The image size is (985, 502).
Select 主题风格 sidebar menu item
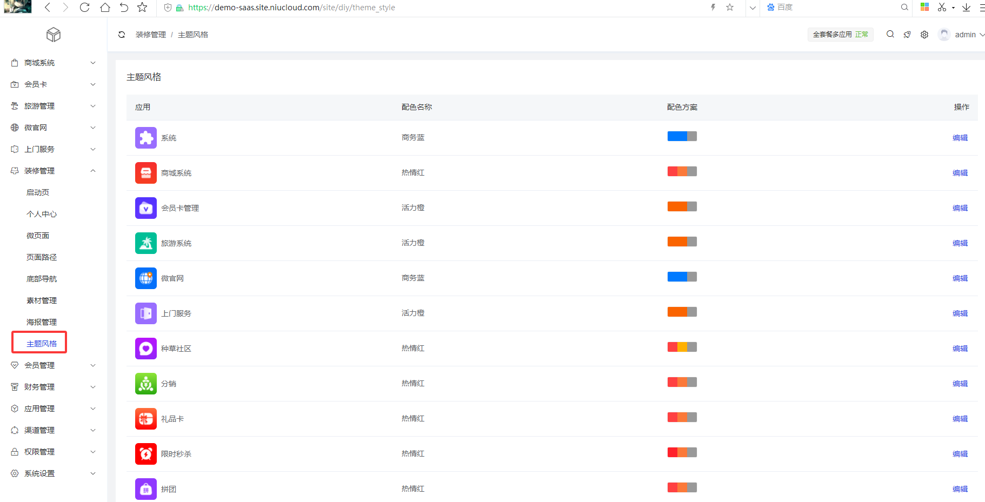(42, 344)
